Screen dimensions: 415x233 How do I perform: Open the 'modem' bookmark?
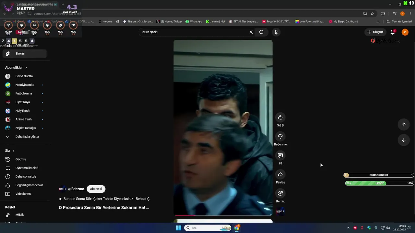tap(105, 22)
